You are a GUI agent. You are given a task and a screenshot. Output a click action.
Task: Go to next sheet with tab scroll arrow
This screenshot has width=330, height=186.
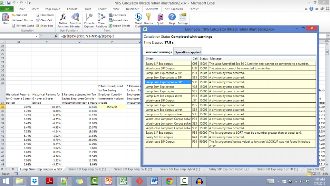coord(9,169)
